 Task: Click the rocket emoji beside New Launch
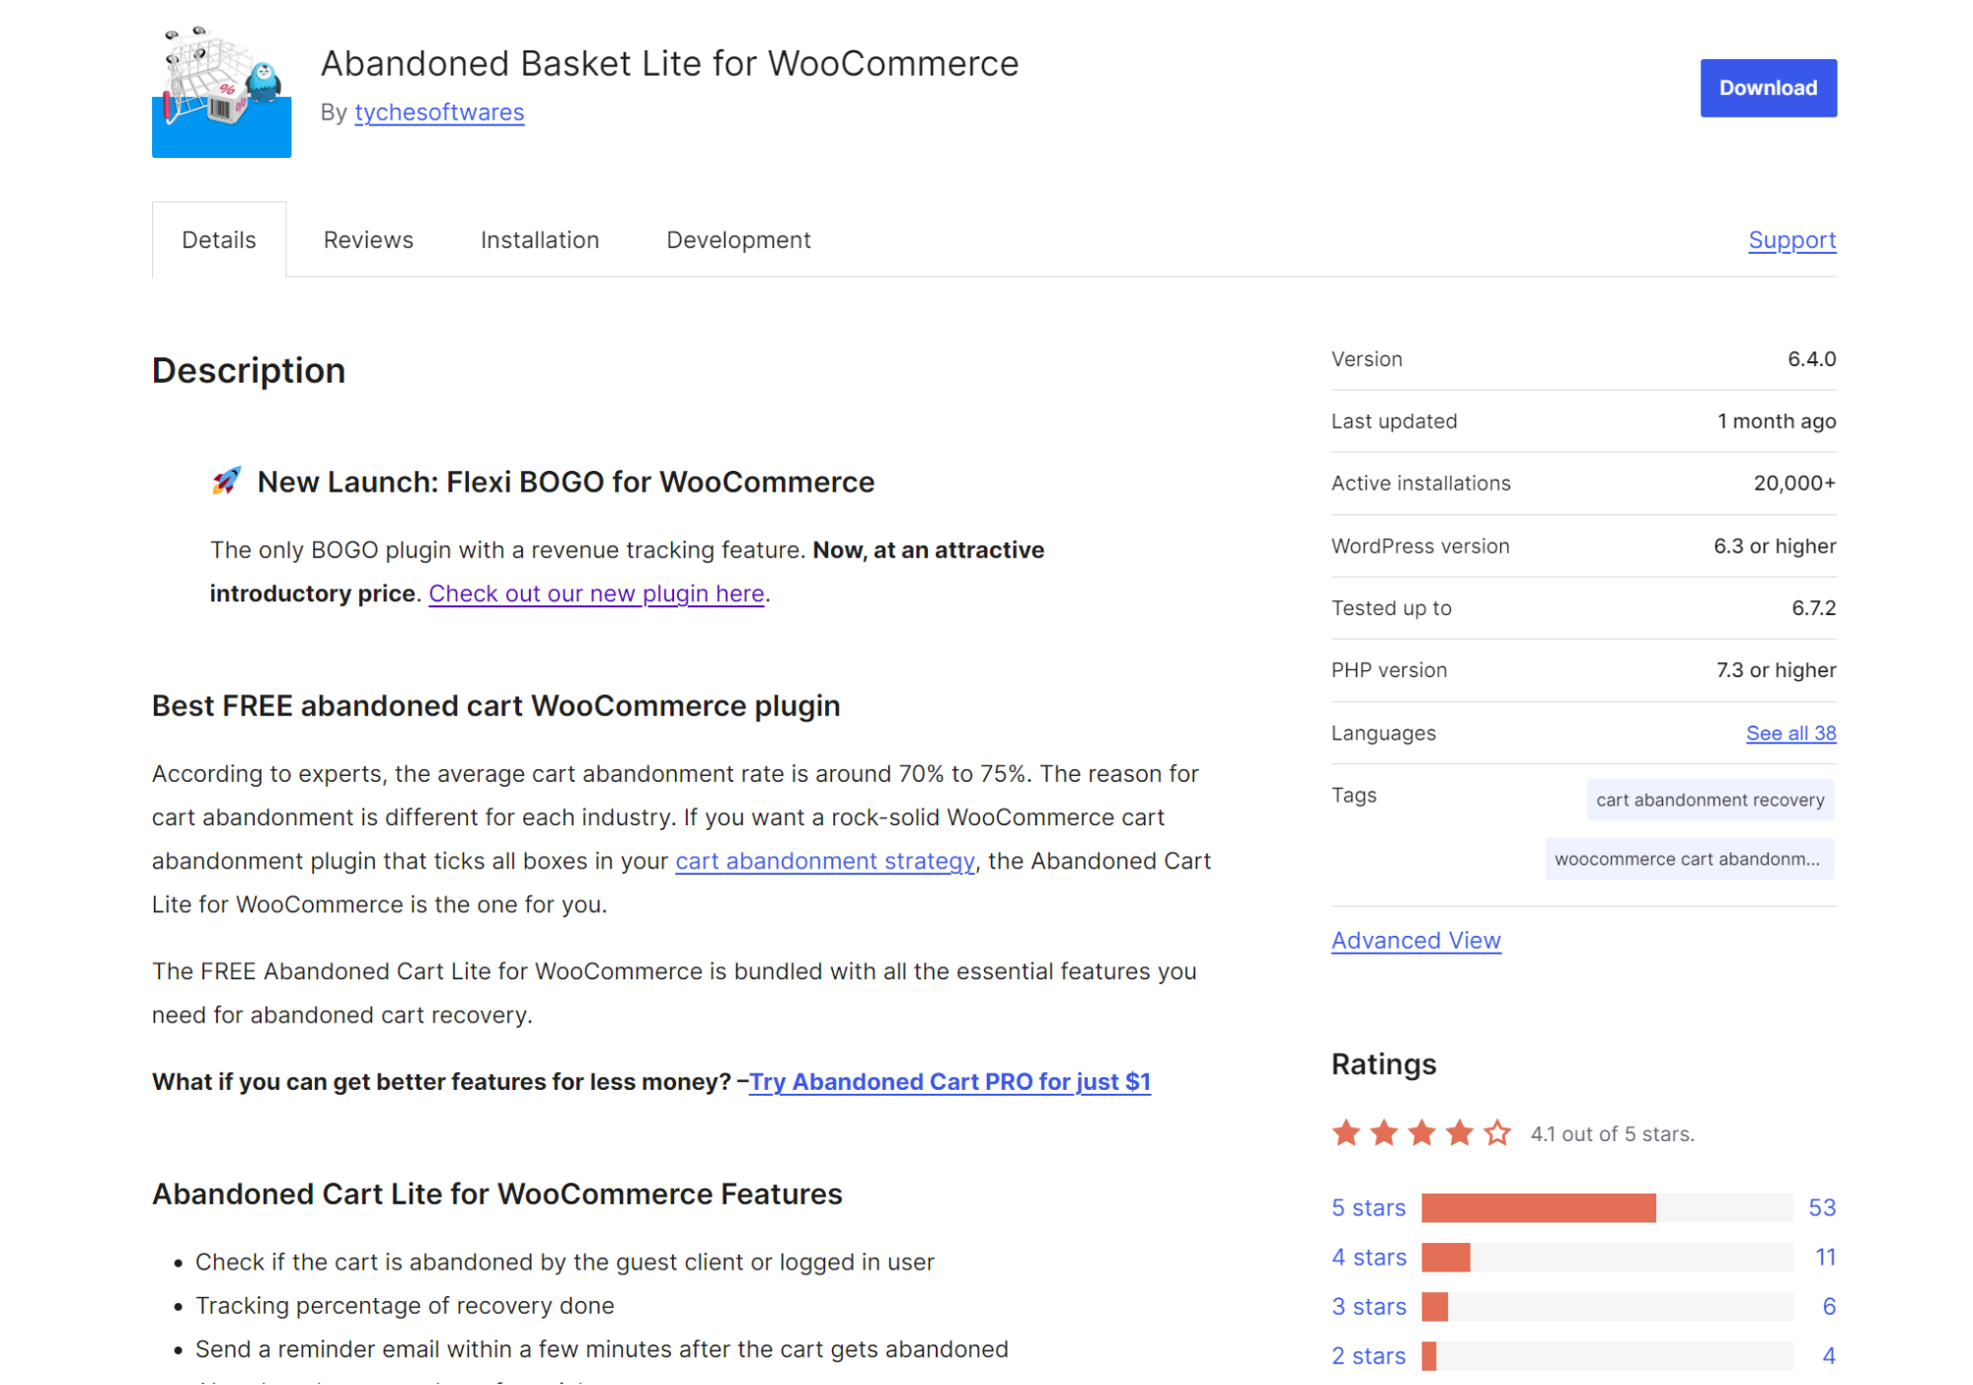coord(226,481)
